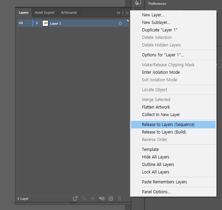Screen dimensions: 222x210
Task: Choose Hide All Layers
Action: tap(173, 157)
